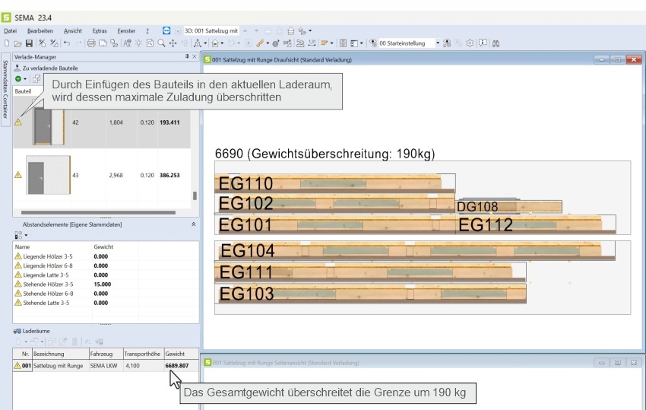Create a new file with blank page icon
The width and height of the screenshot is (646, 410).
point(7,43)
